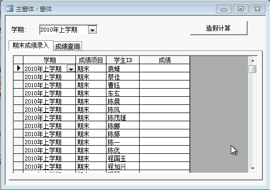Click student name 车玄

pyautogui.click(x=114, y=93)
